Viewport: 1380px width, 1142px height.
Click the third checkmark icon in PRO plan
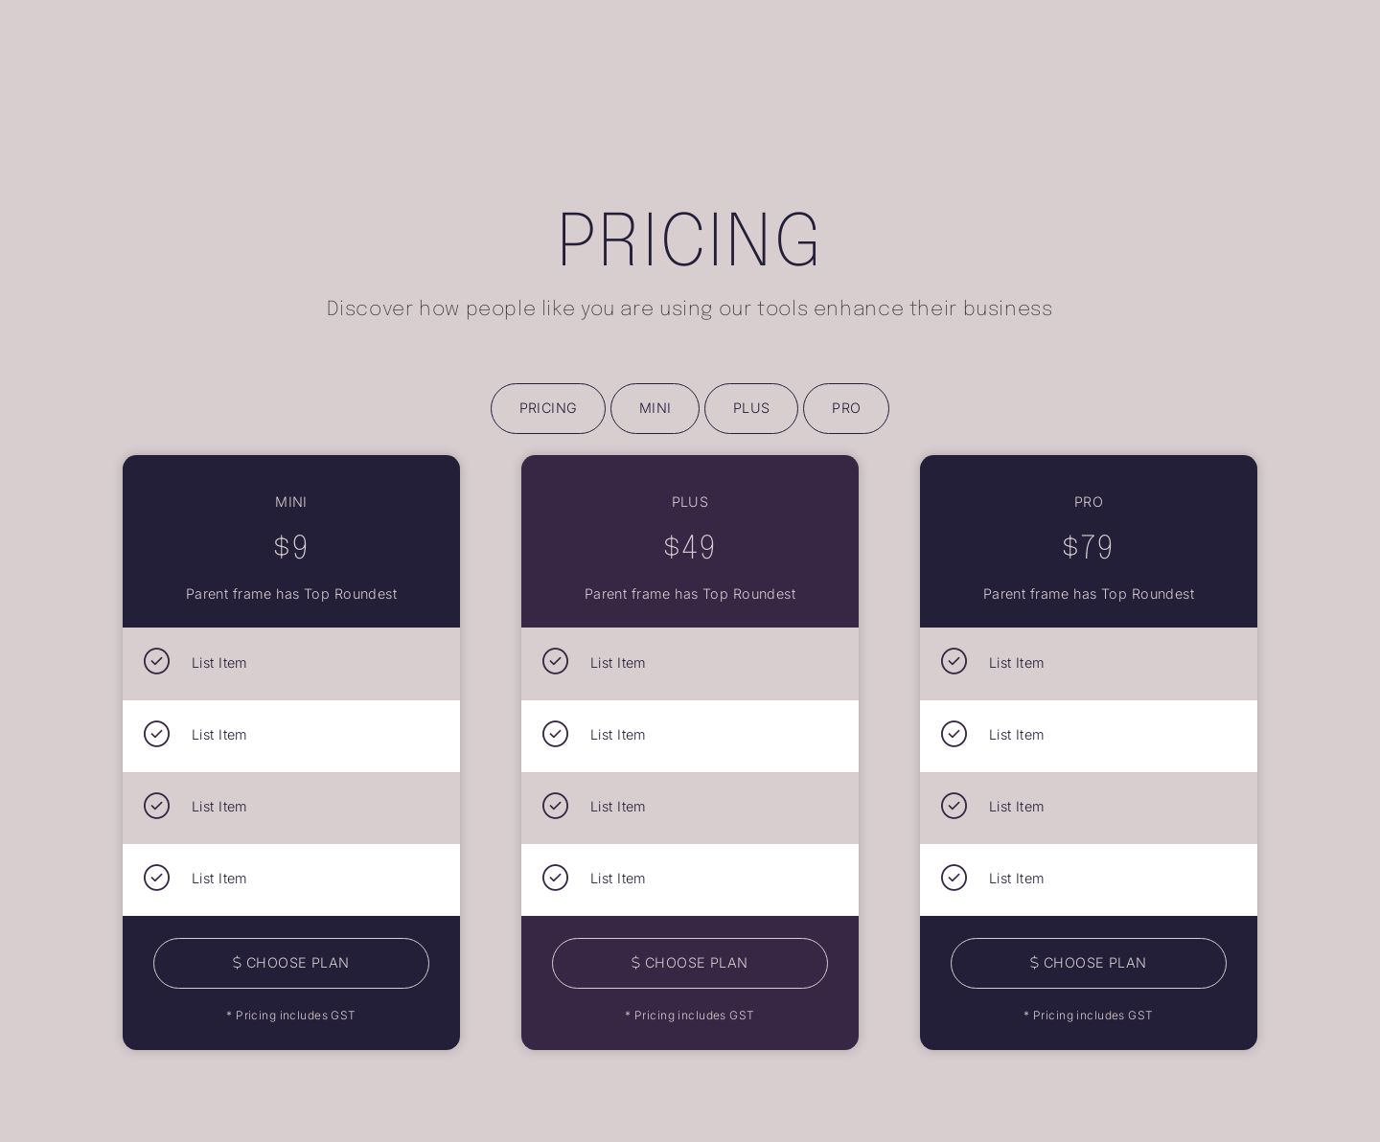point(954,806)
